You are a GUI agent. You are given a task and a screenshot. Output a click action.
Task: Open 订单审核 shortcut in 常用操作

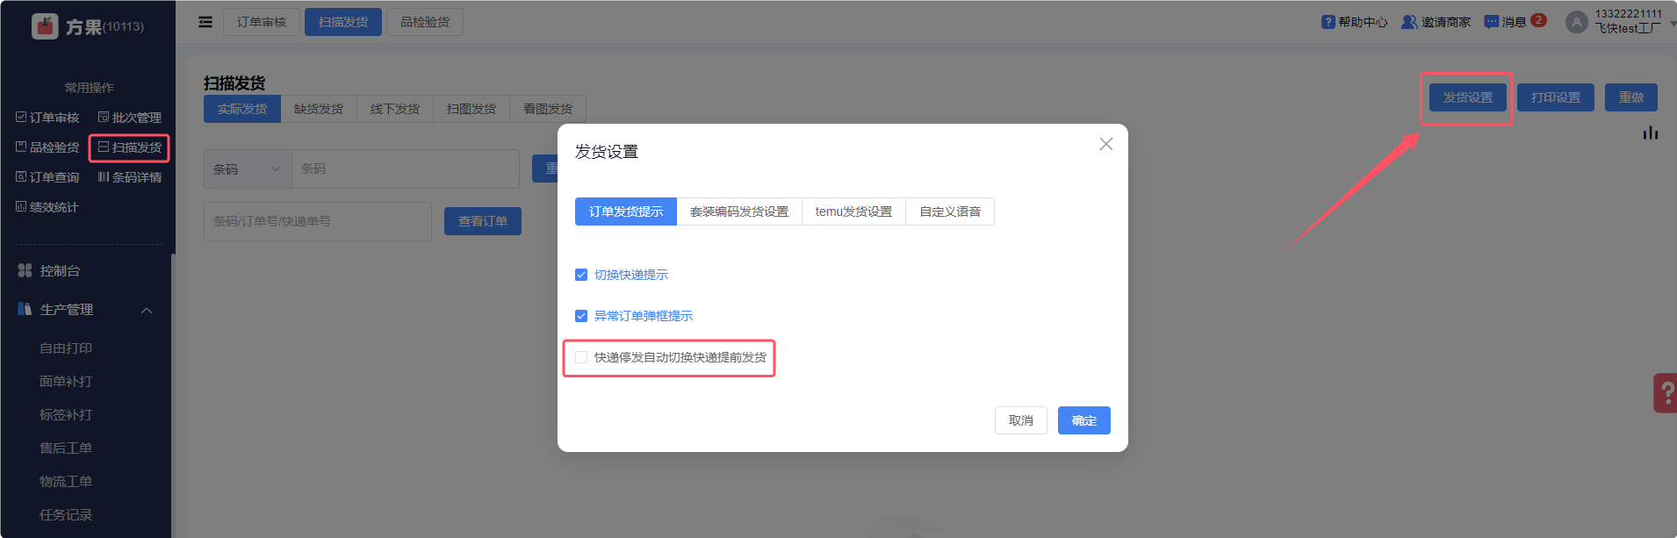pos(47,118)
